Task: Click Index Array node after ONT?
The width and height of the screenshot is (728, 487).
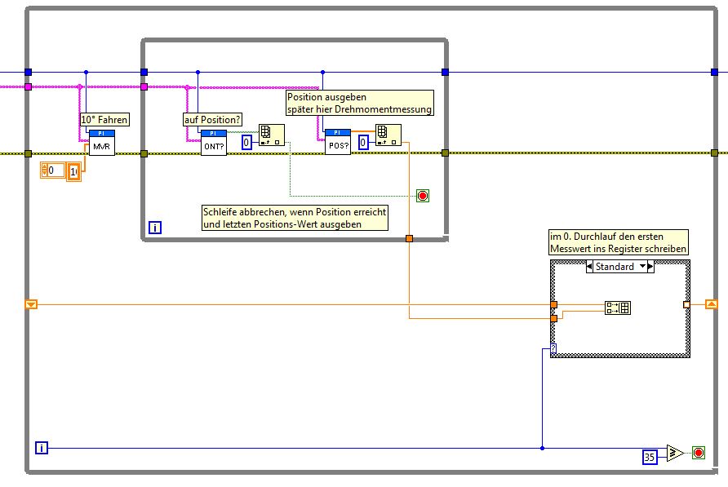Action: (272, 135)
